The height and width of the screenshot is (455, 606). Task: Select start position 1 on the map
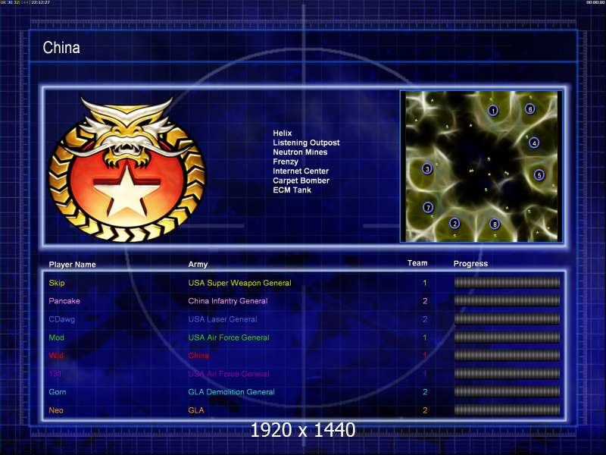coord(493,111)
